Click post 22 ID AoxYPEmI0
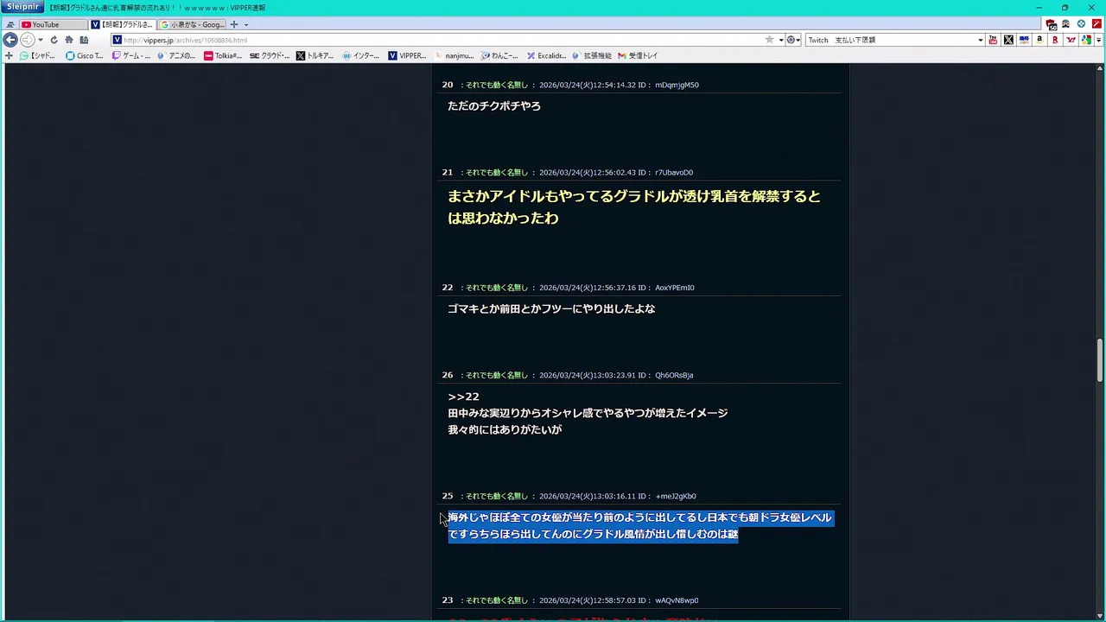This screenshot has height=622, width=1106. [x=675, y=288]
